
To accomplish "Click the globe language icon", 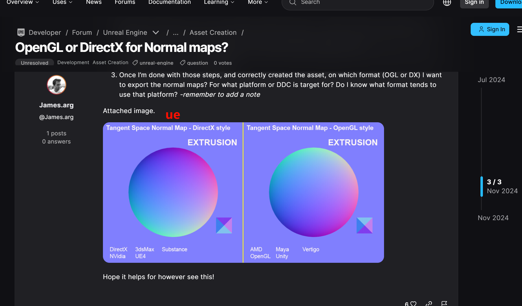I will 447,3.
